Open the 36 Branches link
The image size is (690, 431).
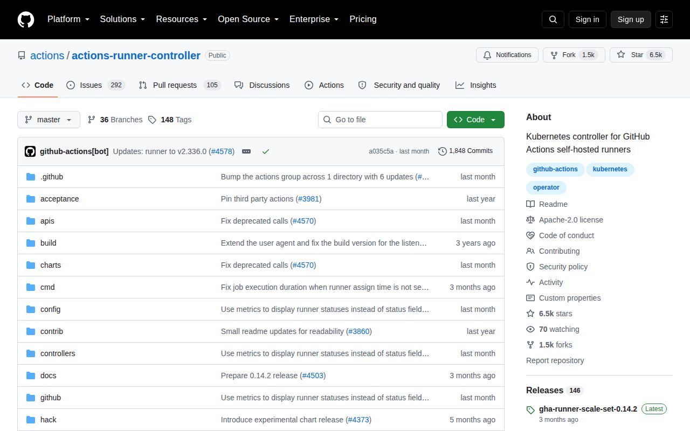click(x=115, y=120)
